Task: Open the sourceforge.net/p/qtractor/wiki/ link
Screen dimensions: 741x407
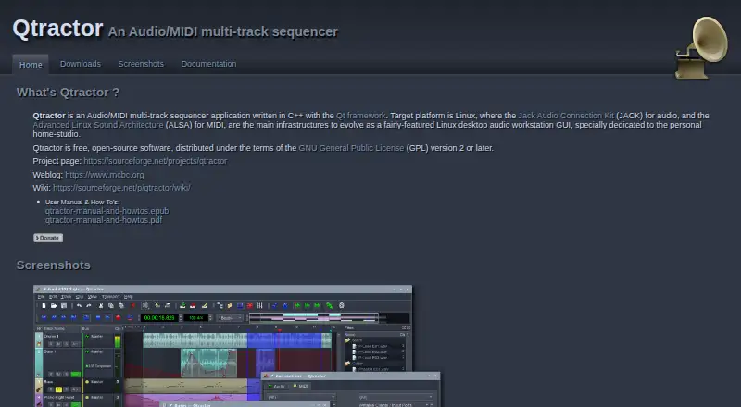Action: pos(121,188)
